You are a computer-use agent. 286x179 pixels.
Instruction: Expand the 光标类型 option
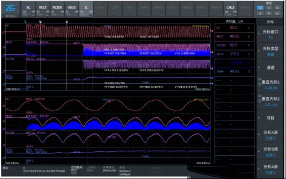click(270, 51)
